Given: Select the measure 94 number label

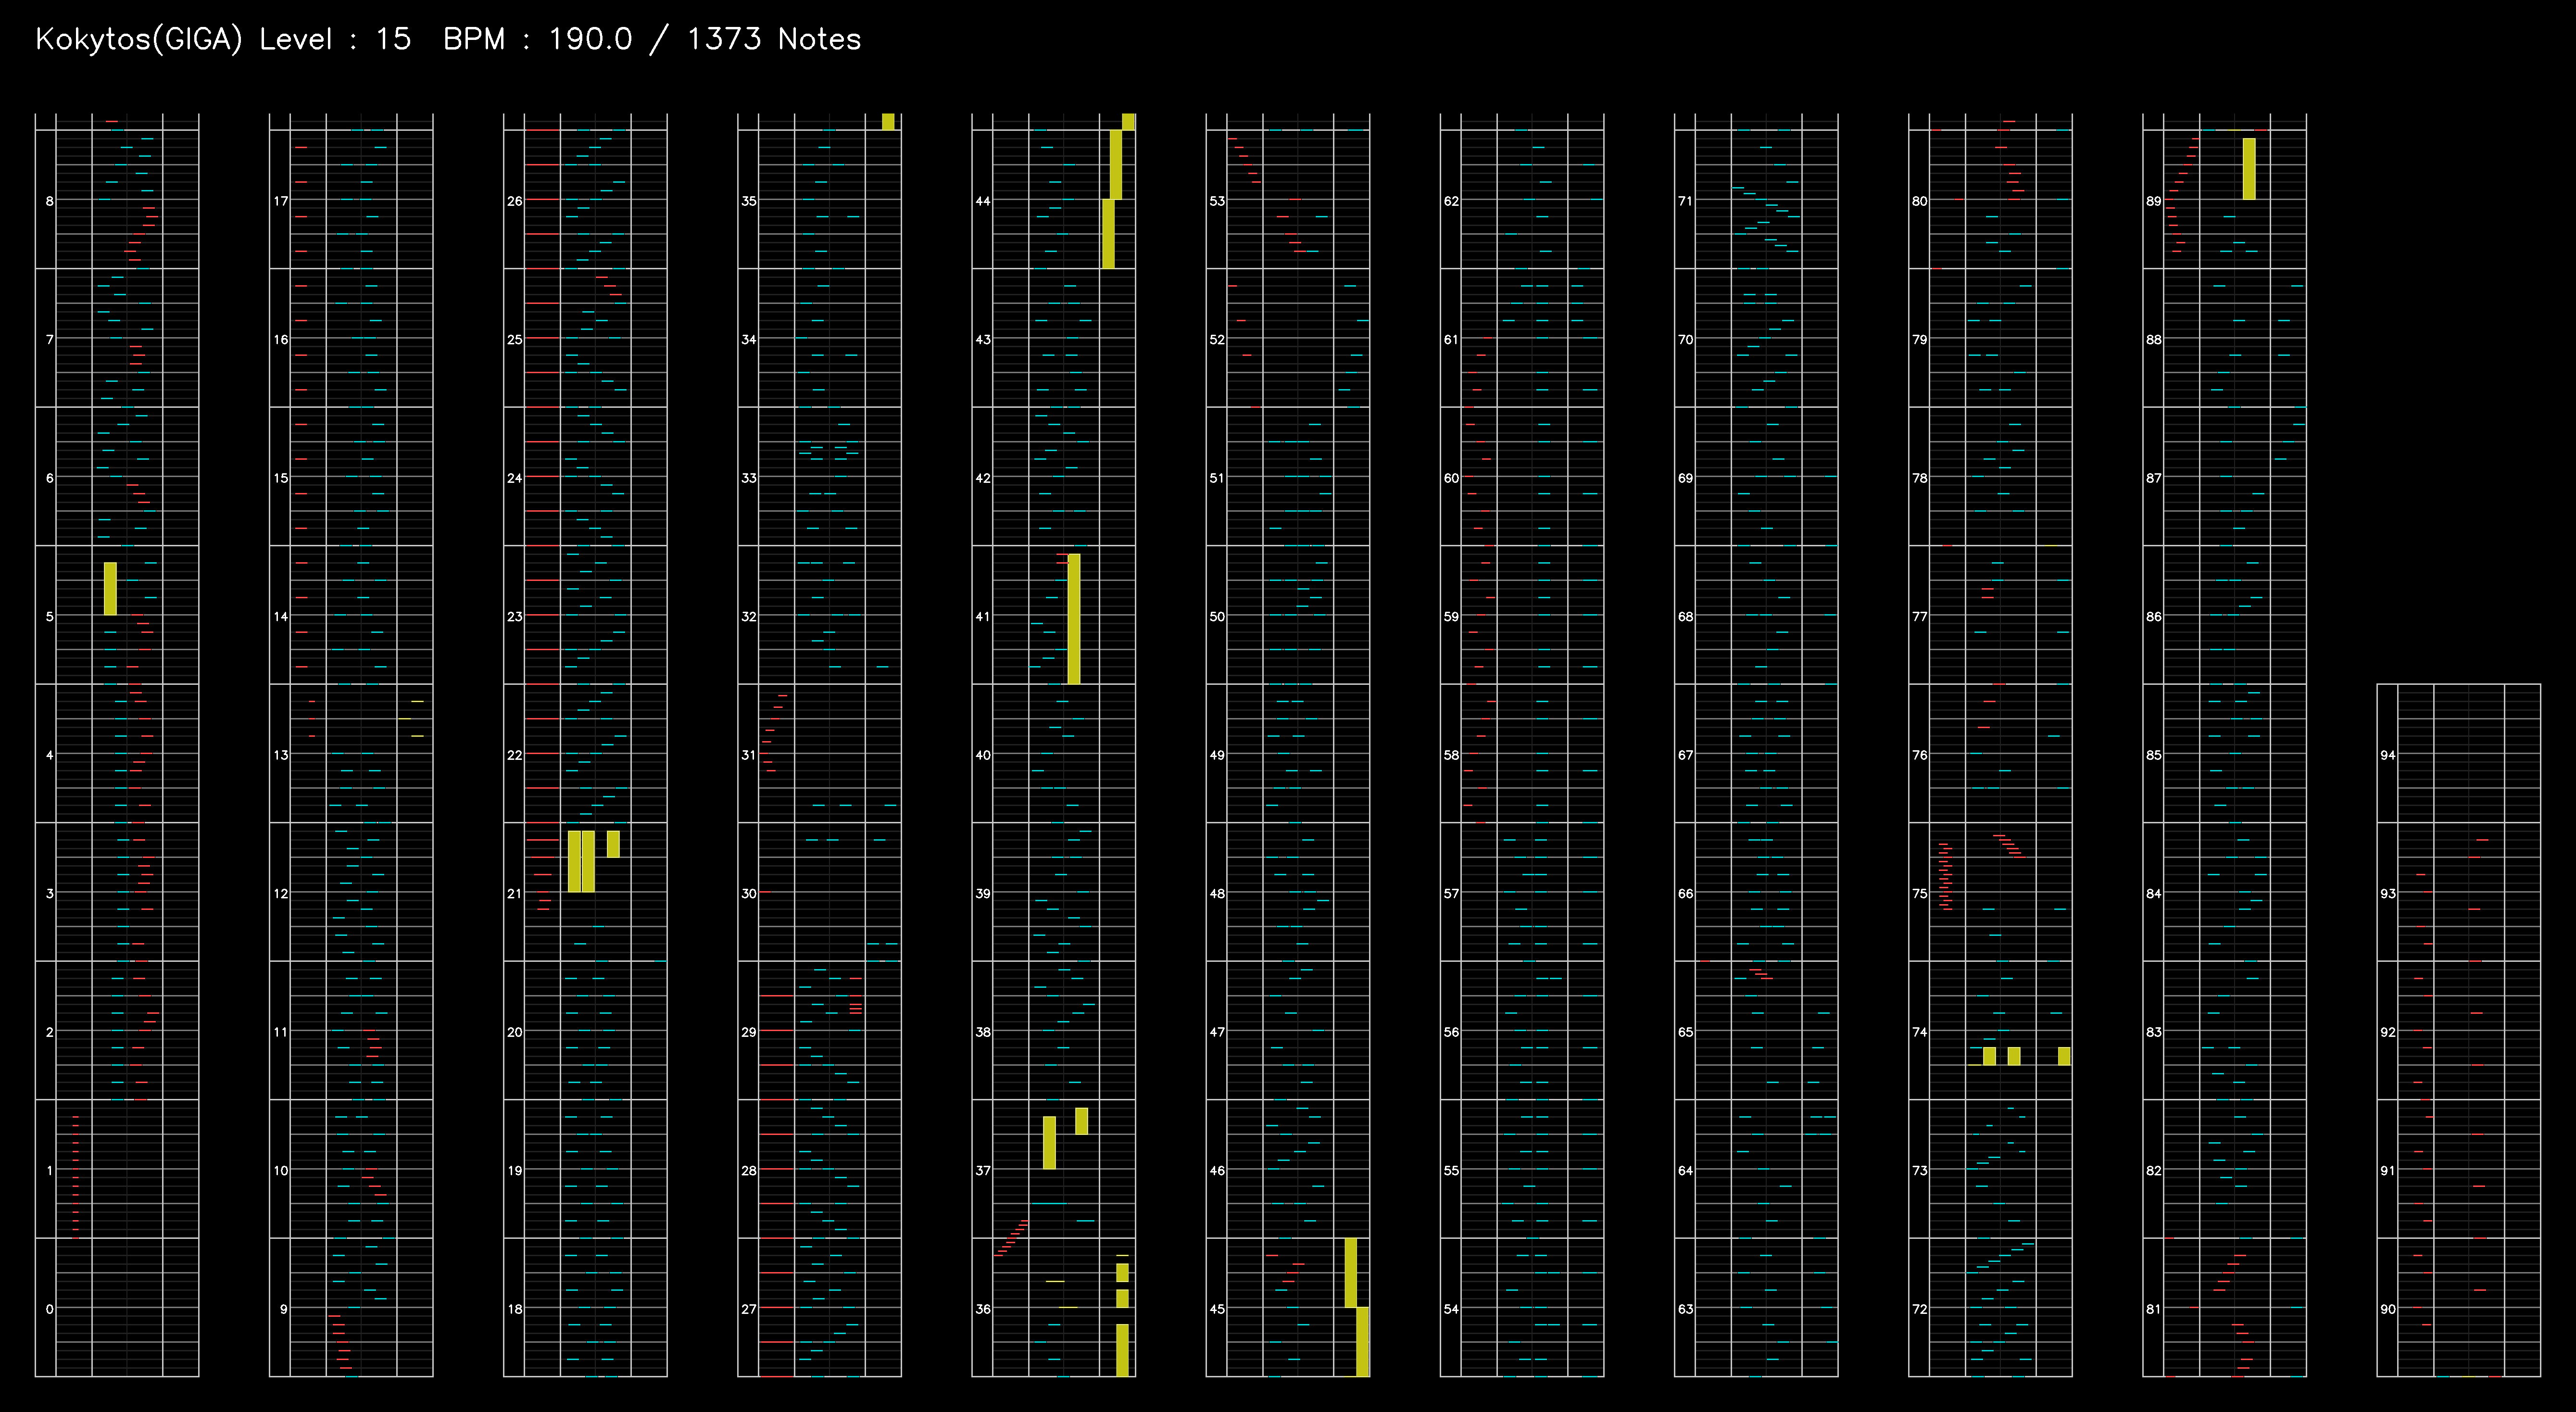Looking at the screenshot, I should [2388, 755].
